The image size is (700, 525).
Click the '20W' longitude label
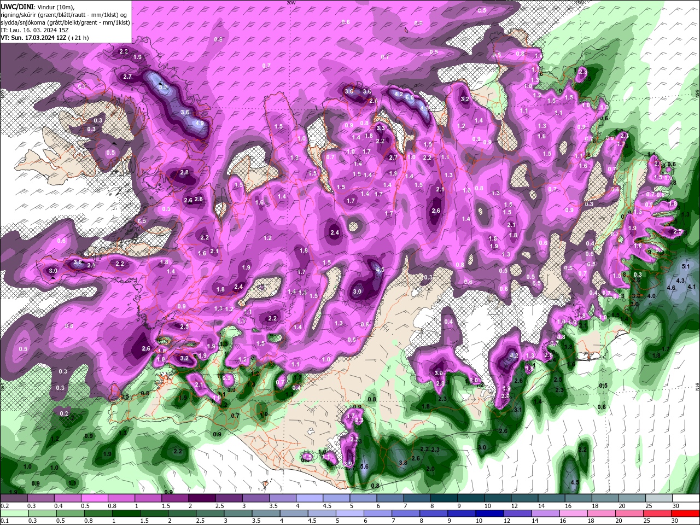pos(291,3)
